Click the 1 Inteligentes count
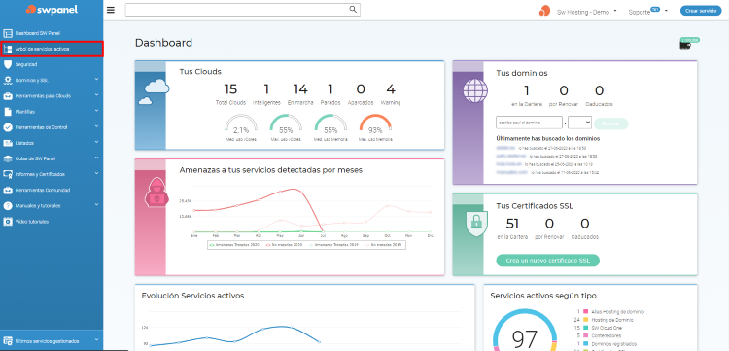This screenshot has width=729, height=351. tap(266, 88)
